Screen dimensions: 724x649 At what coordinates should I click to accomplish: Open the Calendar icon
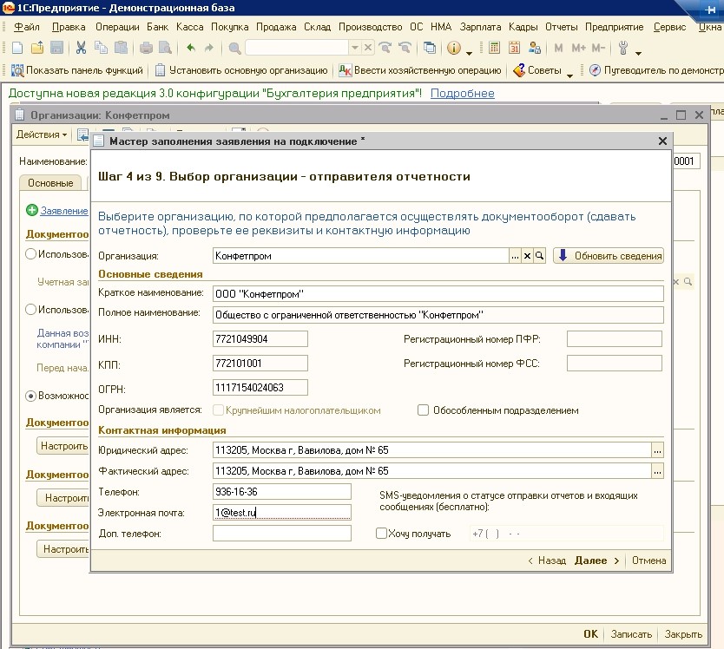[514, 48]
